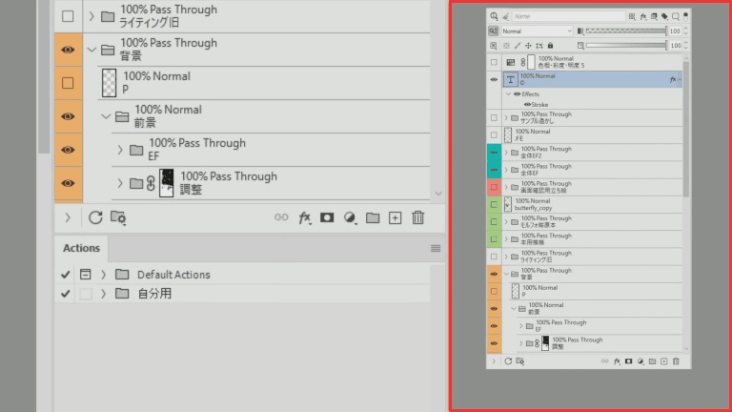The height and width of the screenshot is (412, 732).
Task: Hide the 前景 group in enlarged panel
Action: click(x=68, y=116)
